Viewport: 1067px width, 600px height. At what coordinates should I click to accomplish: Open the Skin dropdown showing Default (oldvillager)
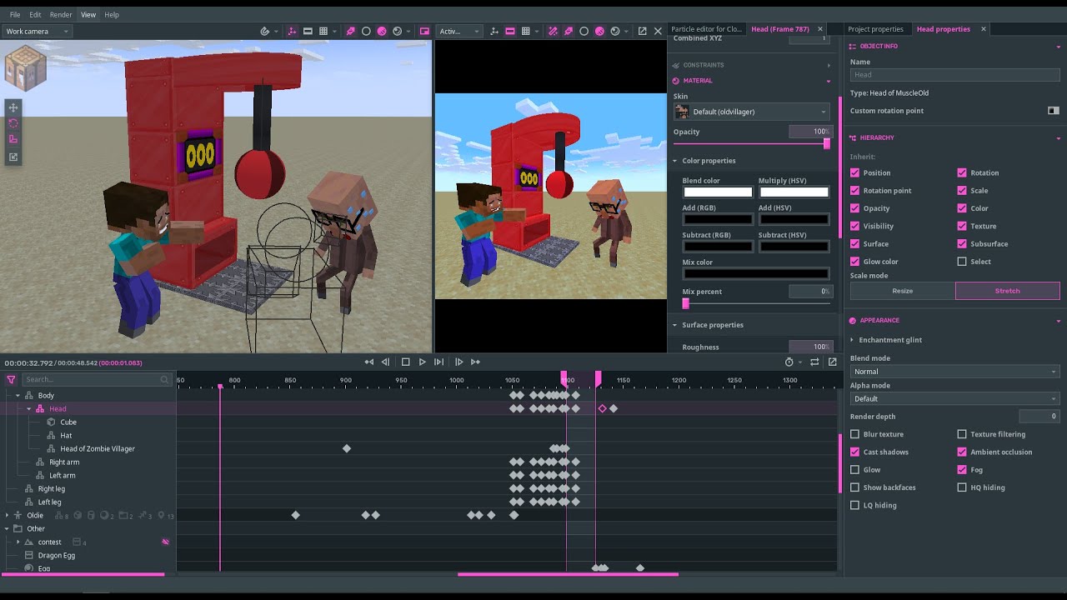coord(751,112)
